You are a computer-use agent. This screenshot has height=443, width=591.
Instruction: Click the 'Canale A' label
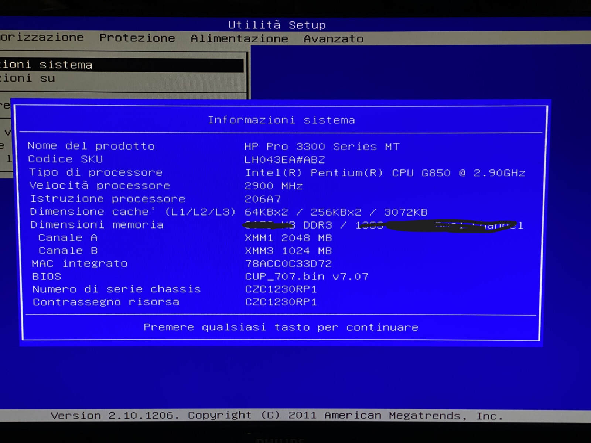pyautogui.click(x=68, y=238)
